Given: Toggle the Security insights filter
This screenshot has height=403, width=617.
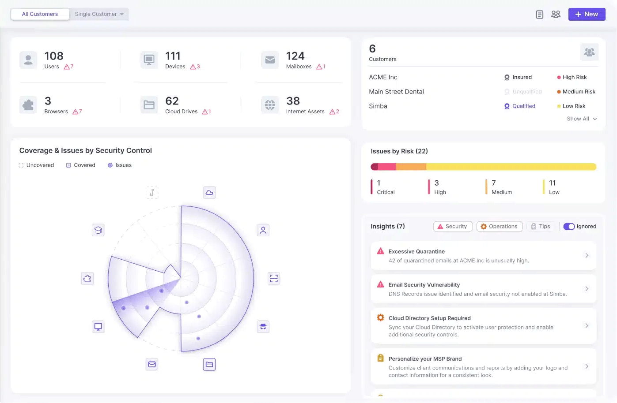Looking at the screenshot, I should tap(453, 227).
